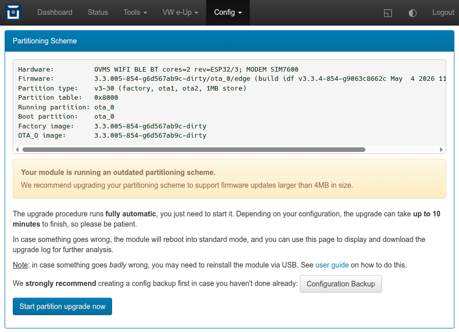Click the 'OTA_0 image' version line
The height and width of the screenshot is (332, 459).
pyautogui.click(x=112, y=136)
